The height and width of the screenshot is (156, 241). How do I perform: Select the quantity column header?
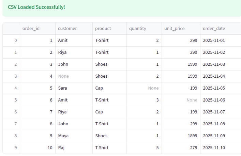pyautogui.click(x=138, y=29)
